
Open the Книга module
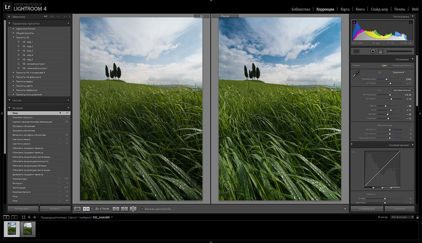pos(360,9)
